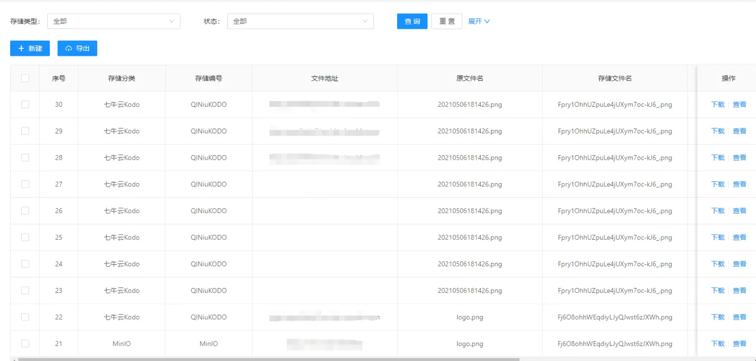Check the checkbox for row 22
This screenshot has width=756, height=361.
click(25, 317)
